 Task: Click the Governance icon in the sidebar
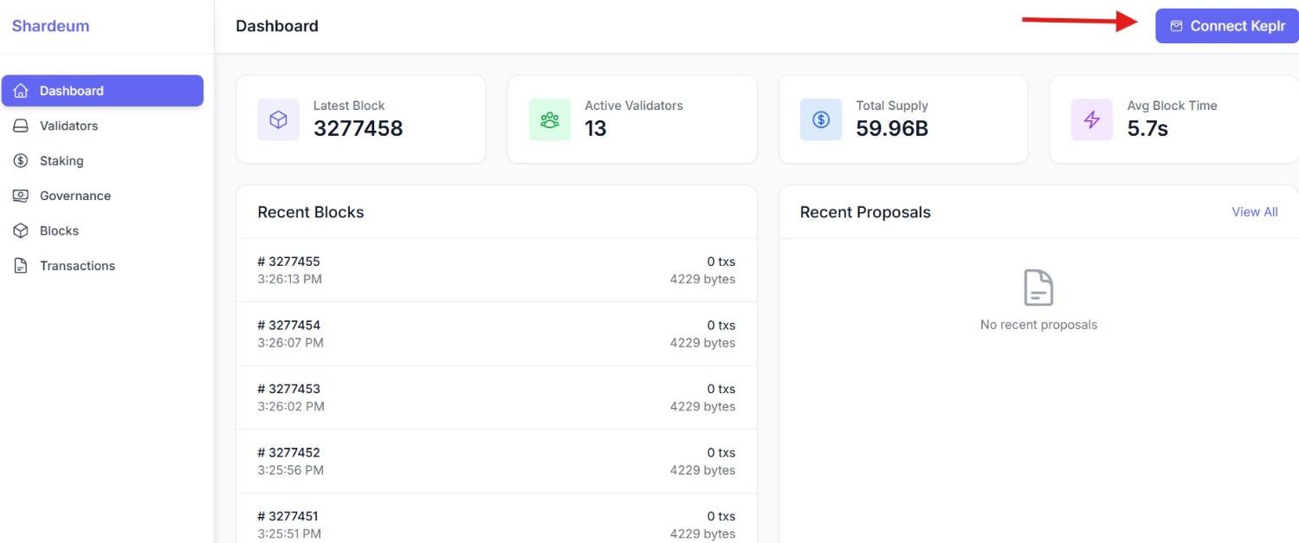click(21, 195)
